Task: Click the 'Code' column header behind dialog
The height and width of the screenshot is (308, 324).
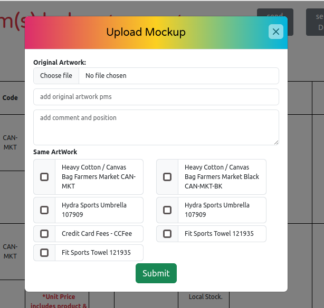Action: click(x=10, y=97)
